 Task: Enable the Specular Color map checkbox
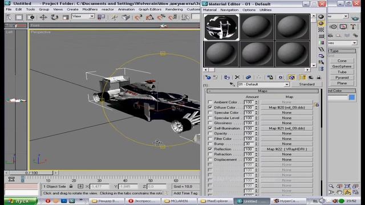(210, 113)
